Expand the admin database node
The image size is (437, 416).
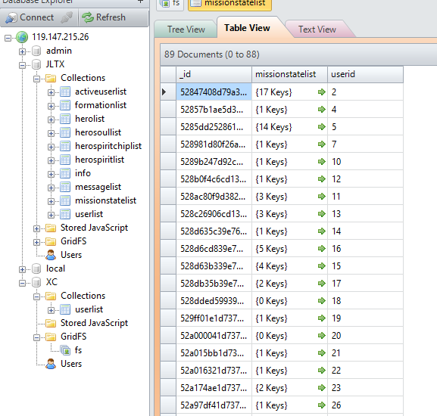22,51
